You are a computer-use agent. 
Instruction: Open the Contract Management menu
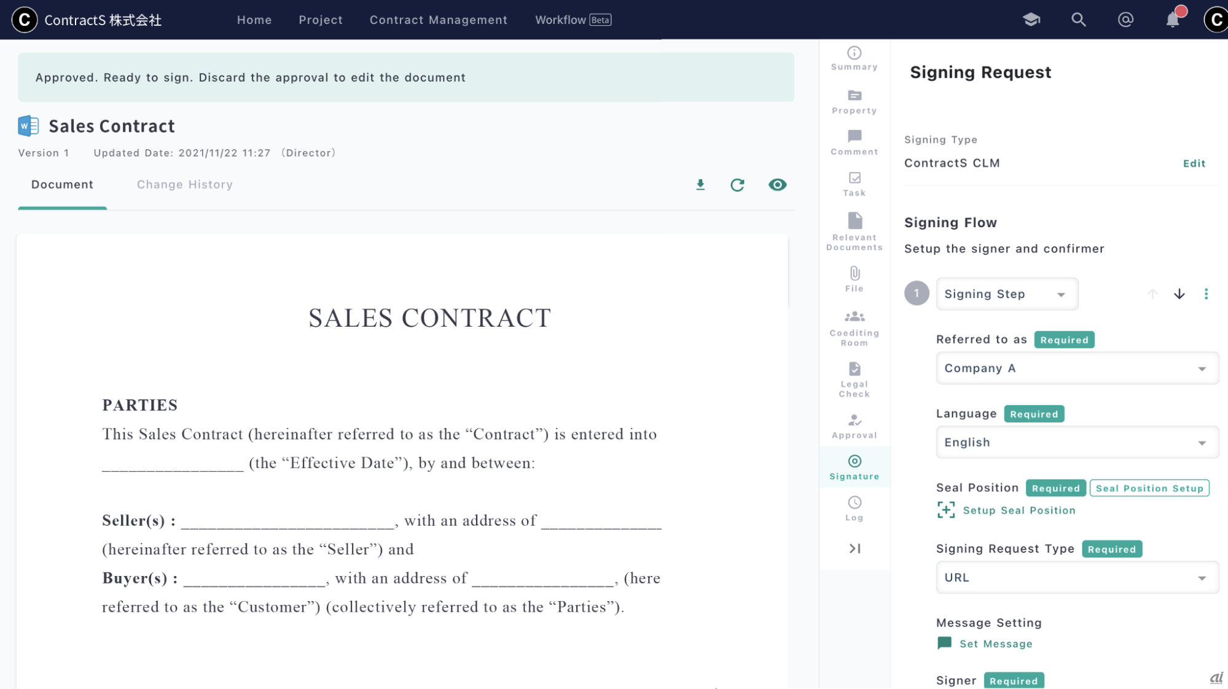[x=438, y=20]
